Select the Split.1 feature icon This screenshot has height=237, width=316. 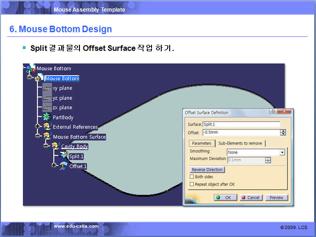pyautogui.click(x=64, y=156)
